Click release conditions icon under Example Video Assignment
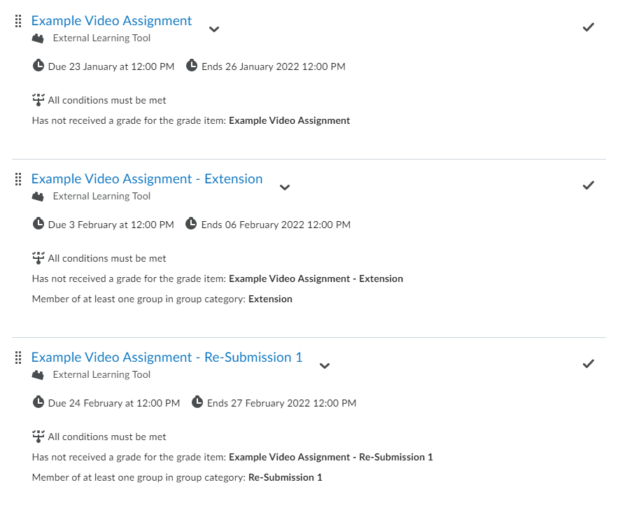This screenshot has height=508, width=620. pyautogui.click(x=38, y=100)
